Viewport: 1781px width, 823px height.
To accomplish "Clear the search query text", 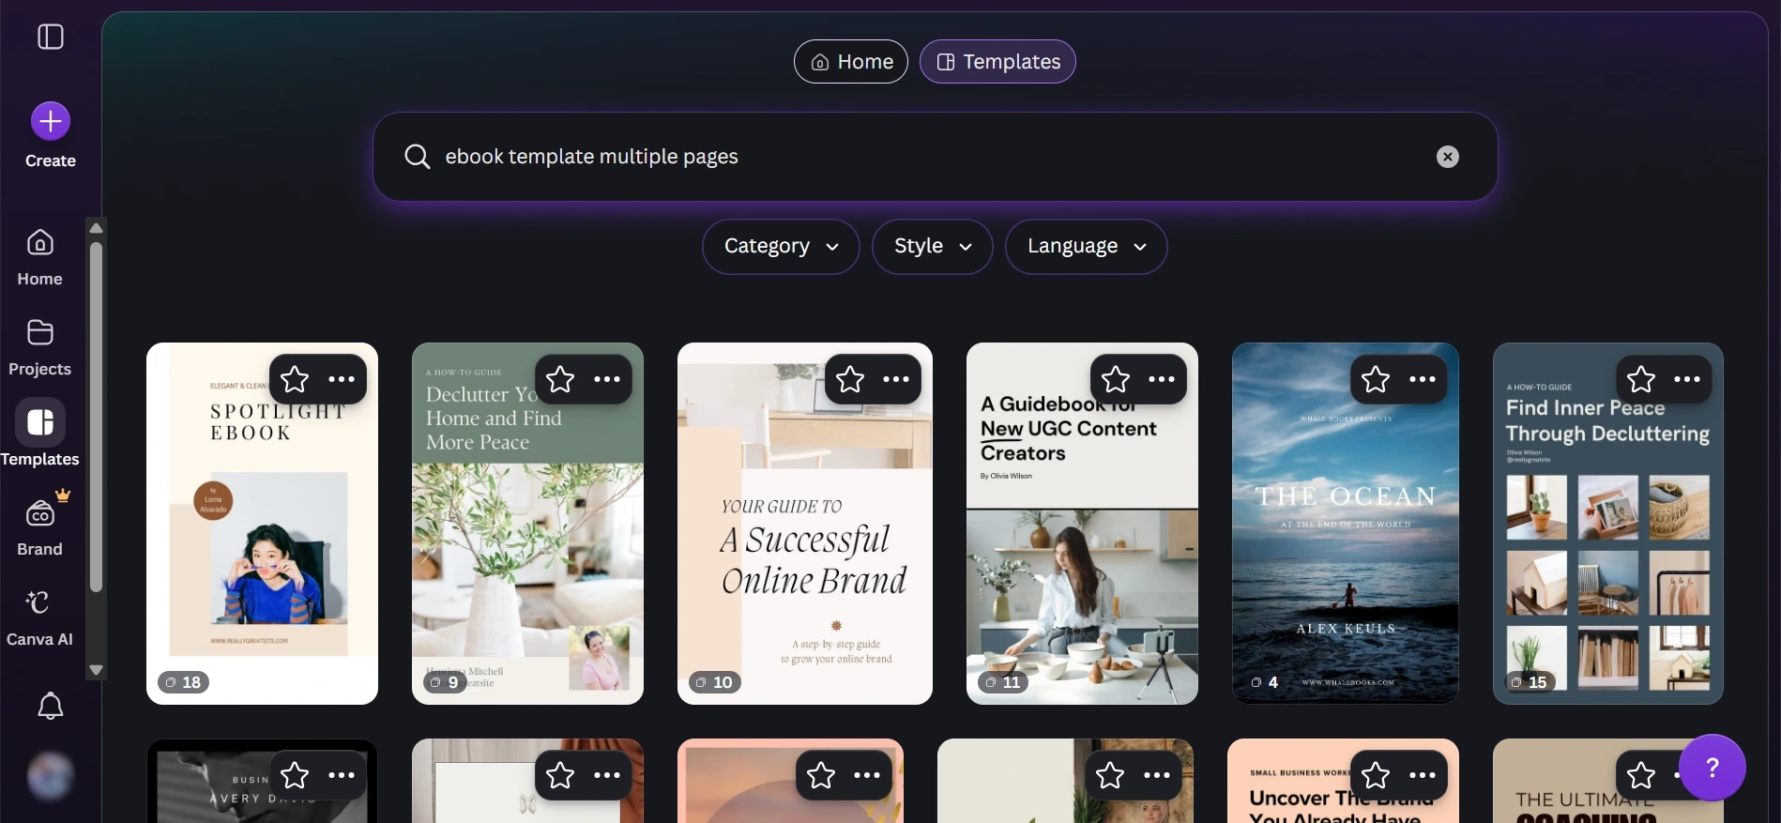I will [1448, 157].
